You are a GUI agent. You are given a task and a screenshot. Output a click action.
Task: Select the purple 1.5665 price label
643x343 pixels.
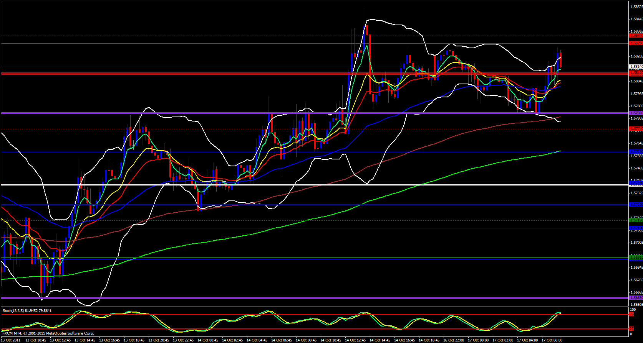pos(636,297)
